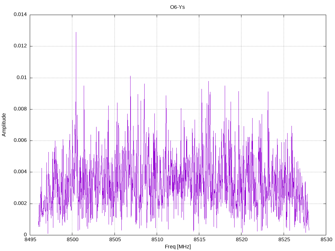335x251 pixels.
Task: Click the 8505 x-axis tick label
Action: tap(115, 240)
